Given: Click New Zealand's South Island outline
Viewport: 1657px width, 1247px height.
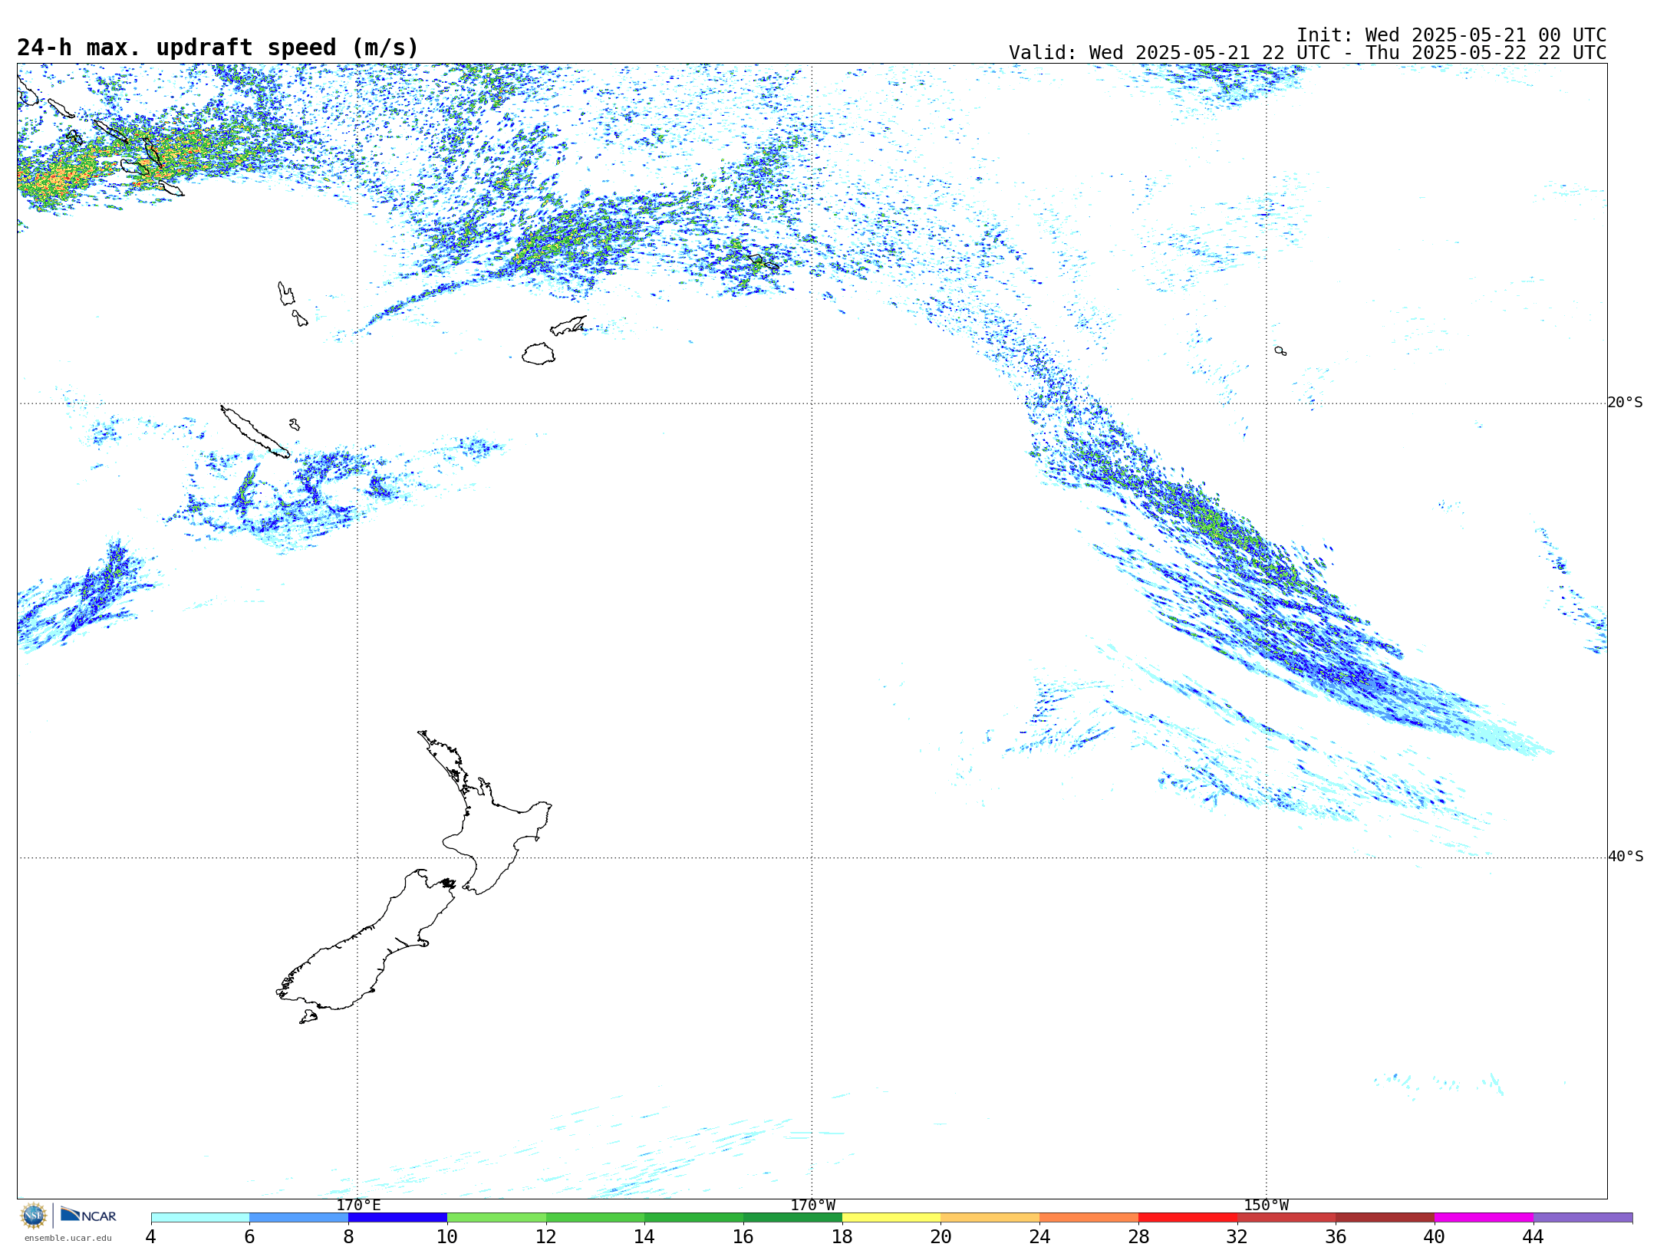Looking at the screenshot, I should (x=367, y=939).
